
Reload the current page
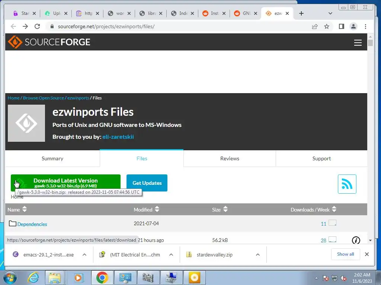37,26
